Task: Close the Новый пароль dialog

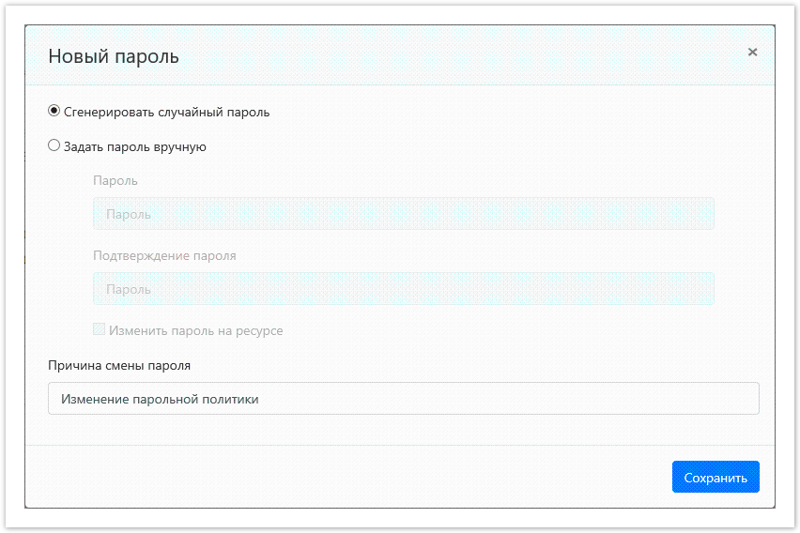Action: [x=752, y=53]
